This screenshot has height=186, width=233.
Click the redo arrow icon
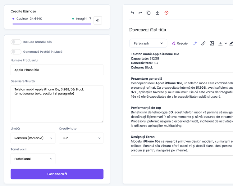pyautogui.click(x=140, y=13)
